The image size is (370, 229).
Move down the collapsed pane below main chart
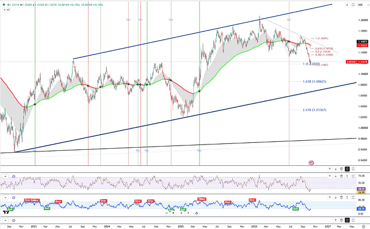tap(336, 169)
